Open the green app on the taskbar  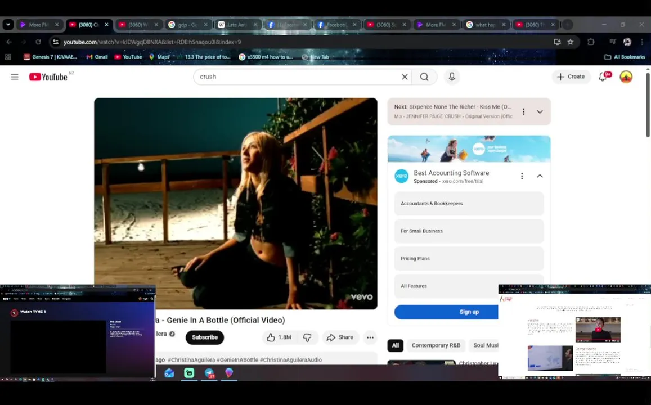click(189, 373)
